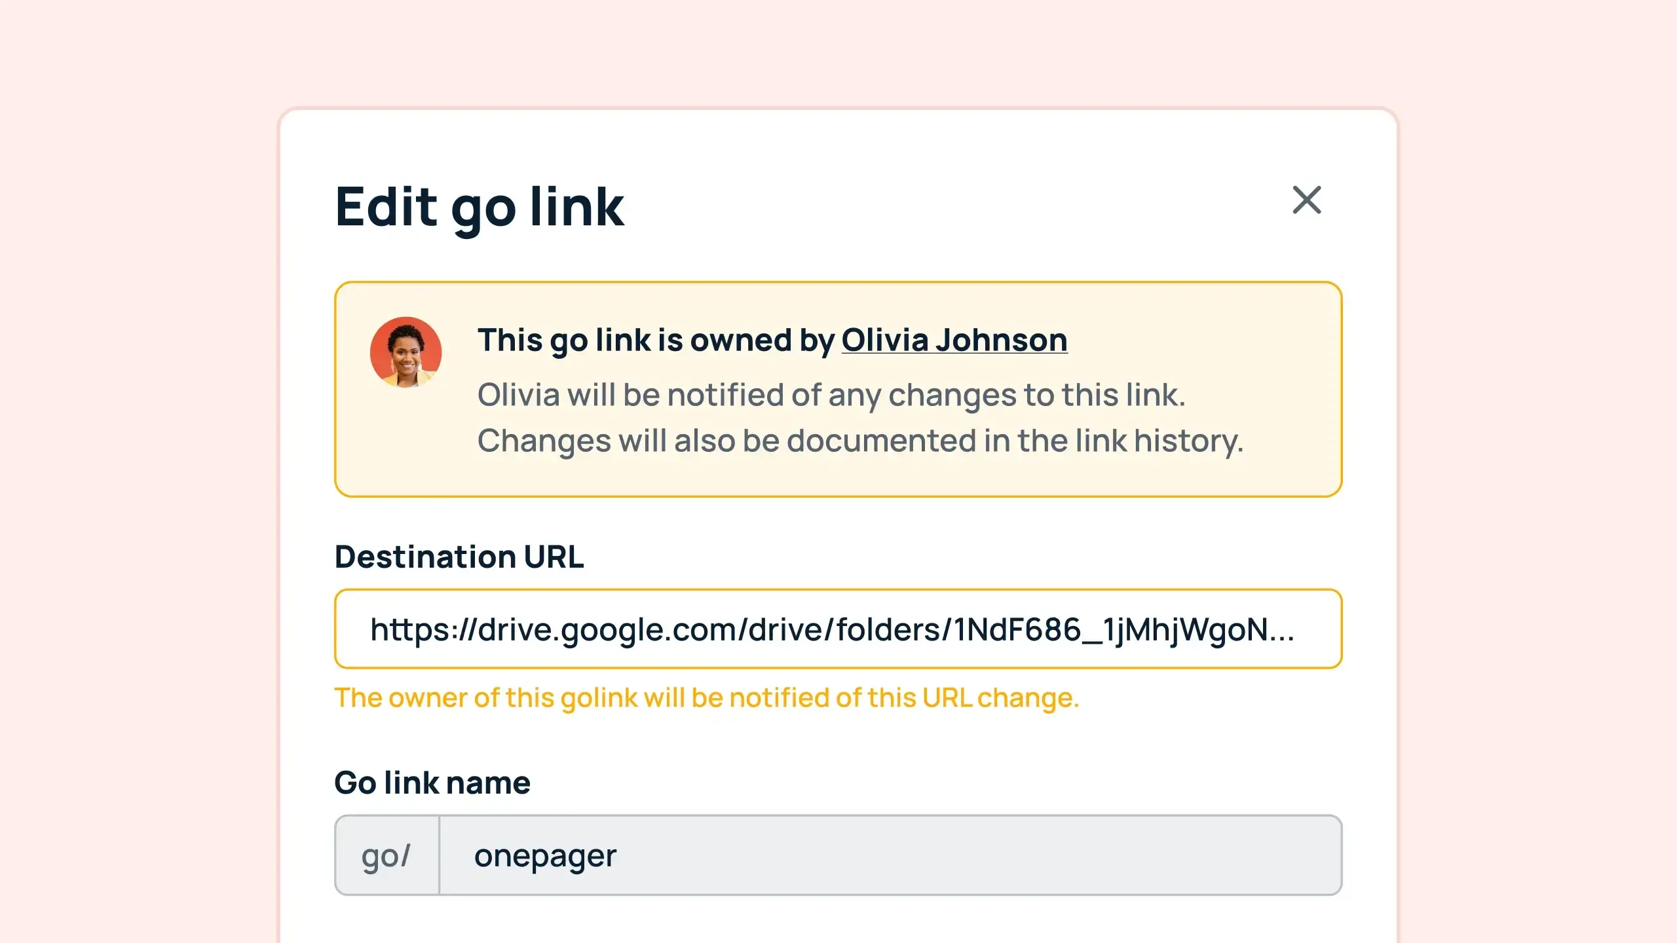
Task: Click the URL change notification warning text
Action: click(707, 698)
